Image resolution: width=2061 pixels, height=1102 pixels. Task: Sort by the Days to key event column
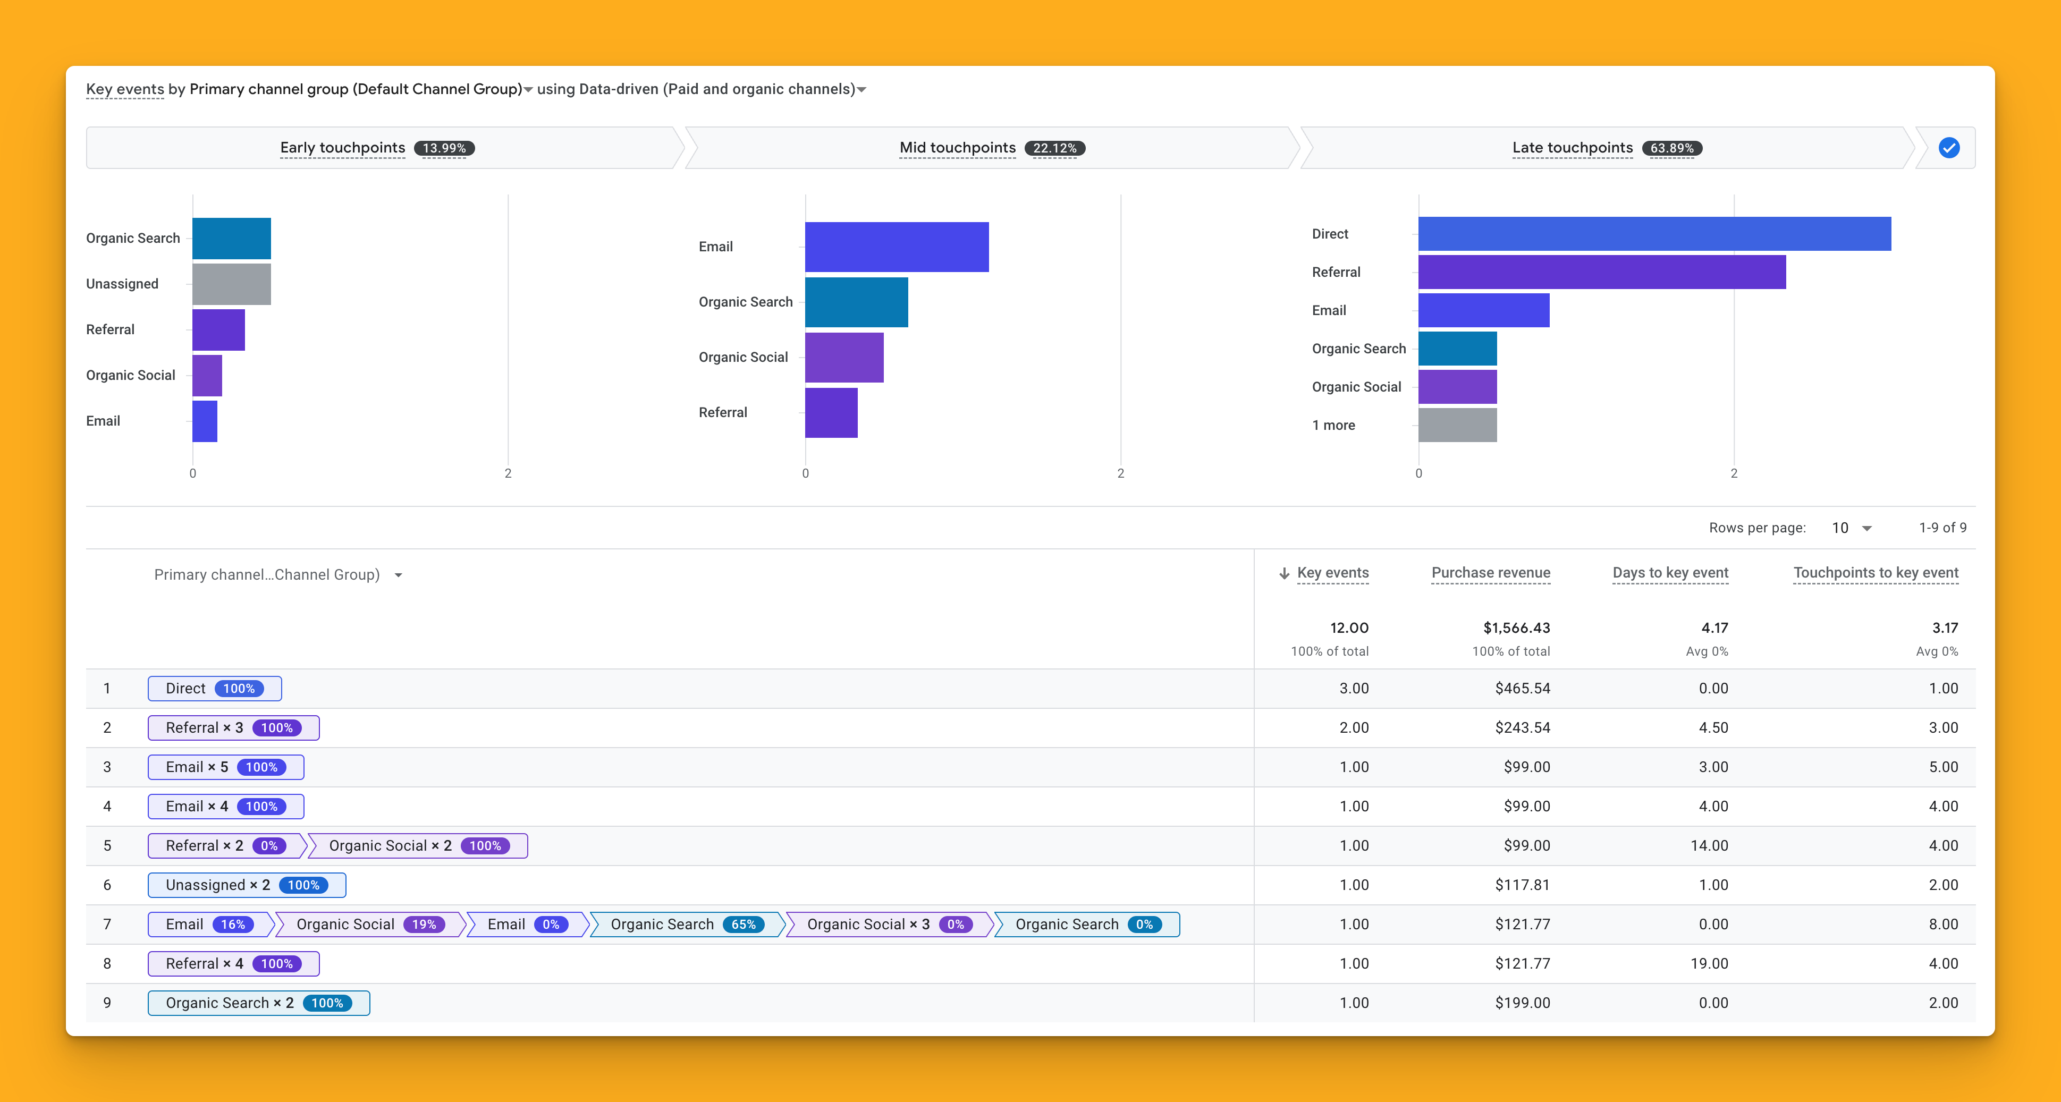1670,573
